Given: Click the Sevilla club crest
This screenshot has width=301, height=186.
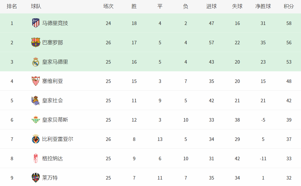Looking at the screenshot, I should [x=36, y=81].
